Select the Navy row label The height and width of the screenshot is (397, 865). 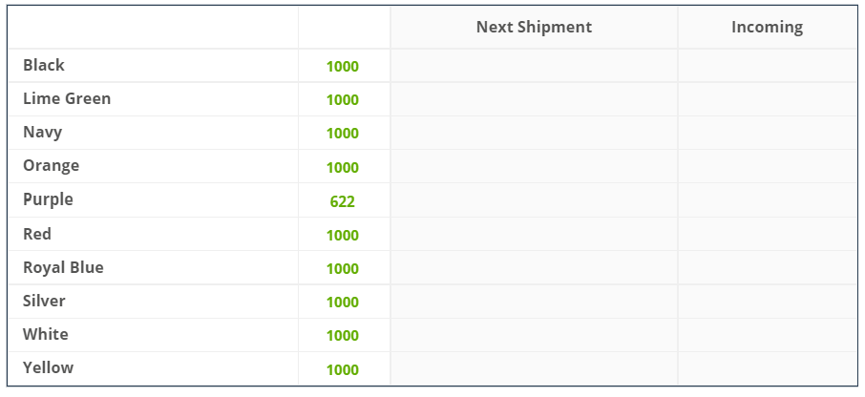[x=42, y=133]
